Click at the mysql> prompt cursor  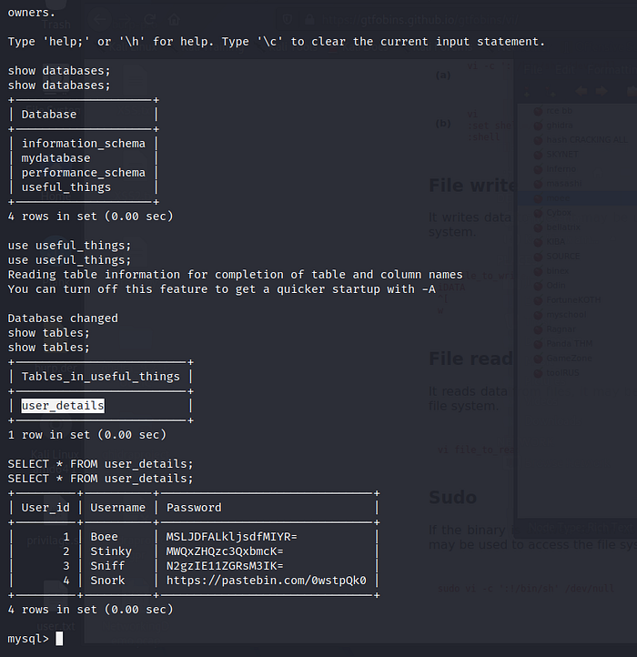59,639
